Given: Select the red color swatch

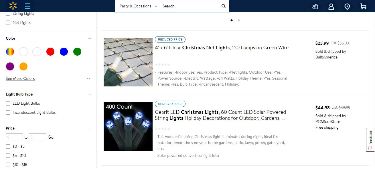Looking at the screenshot, I should click(50, 52).
